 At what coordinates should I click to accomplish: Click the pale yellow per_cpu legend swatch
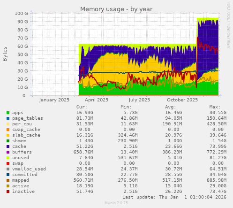click(8, 124)
